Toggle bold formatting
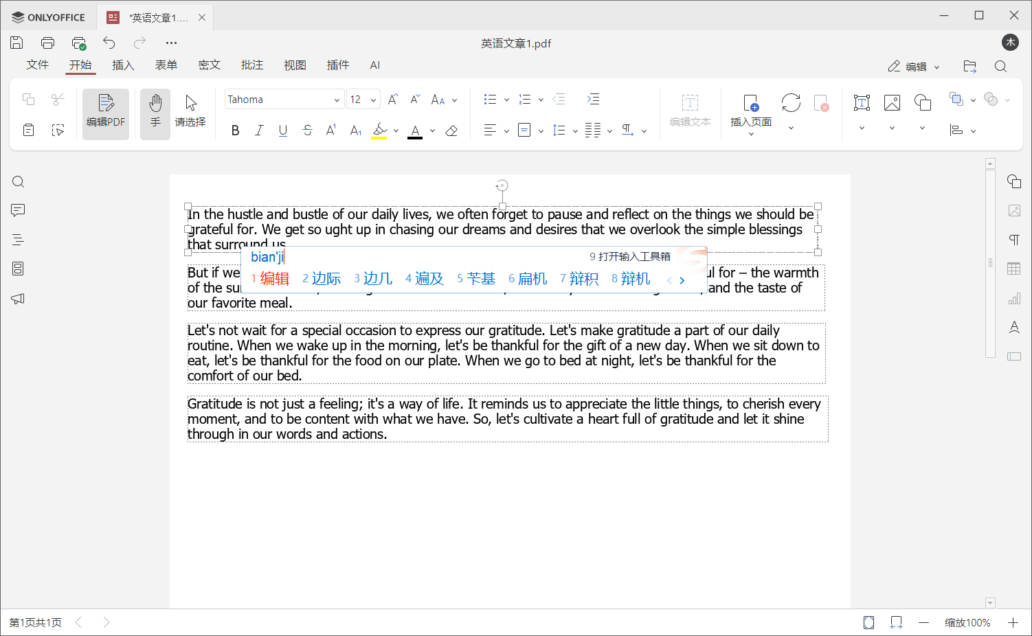This screenshot has width=1032, height=636. (235, 130)
